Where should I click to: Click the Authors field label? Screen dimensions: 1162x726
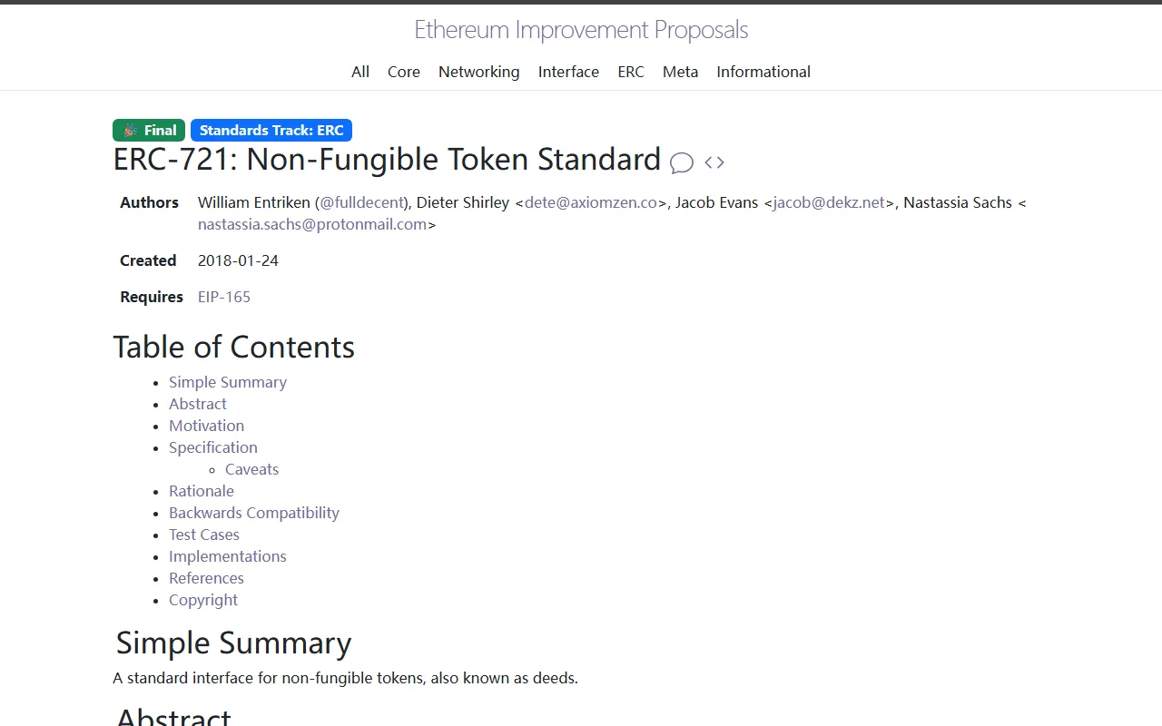(x=149, y=202)
